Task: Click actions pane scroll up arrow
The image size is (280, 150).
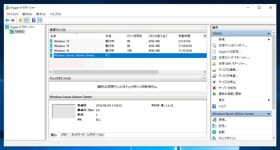Action: (274, 33)
